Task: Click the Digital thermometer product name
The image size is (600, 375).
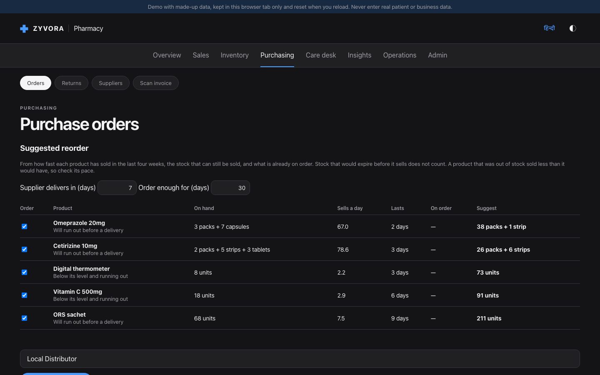Action: pyautogui.click(x=82, y=269)
